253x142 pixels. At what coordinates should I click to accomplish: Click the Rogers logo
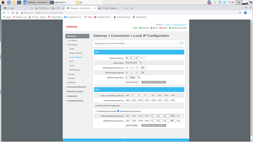(72, 27)
